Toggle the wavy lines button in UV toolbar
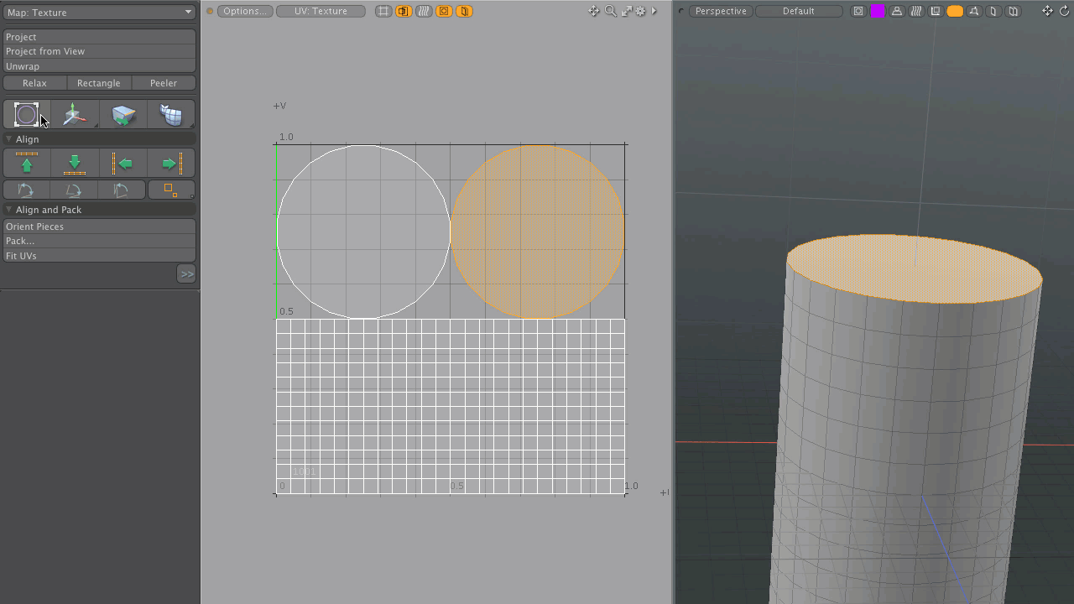 coord(424,11)
